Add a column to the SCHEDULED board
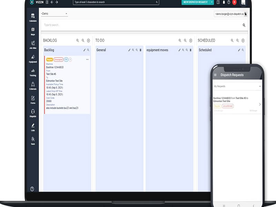Image resolution: width=276 pixels, height=207 pixels. tap(243, 40)
